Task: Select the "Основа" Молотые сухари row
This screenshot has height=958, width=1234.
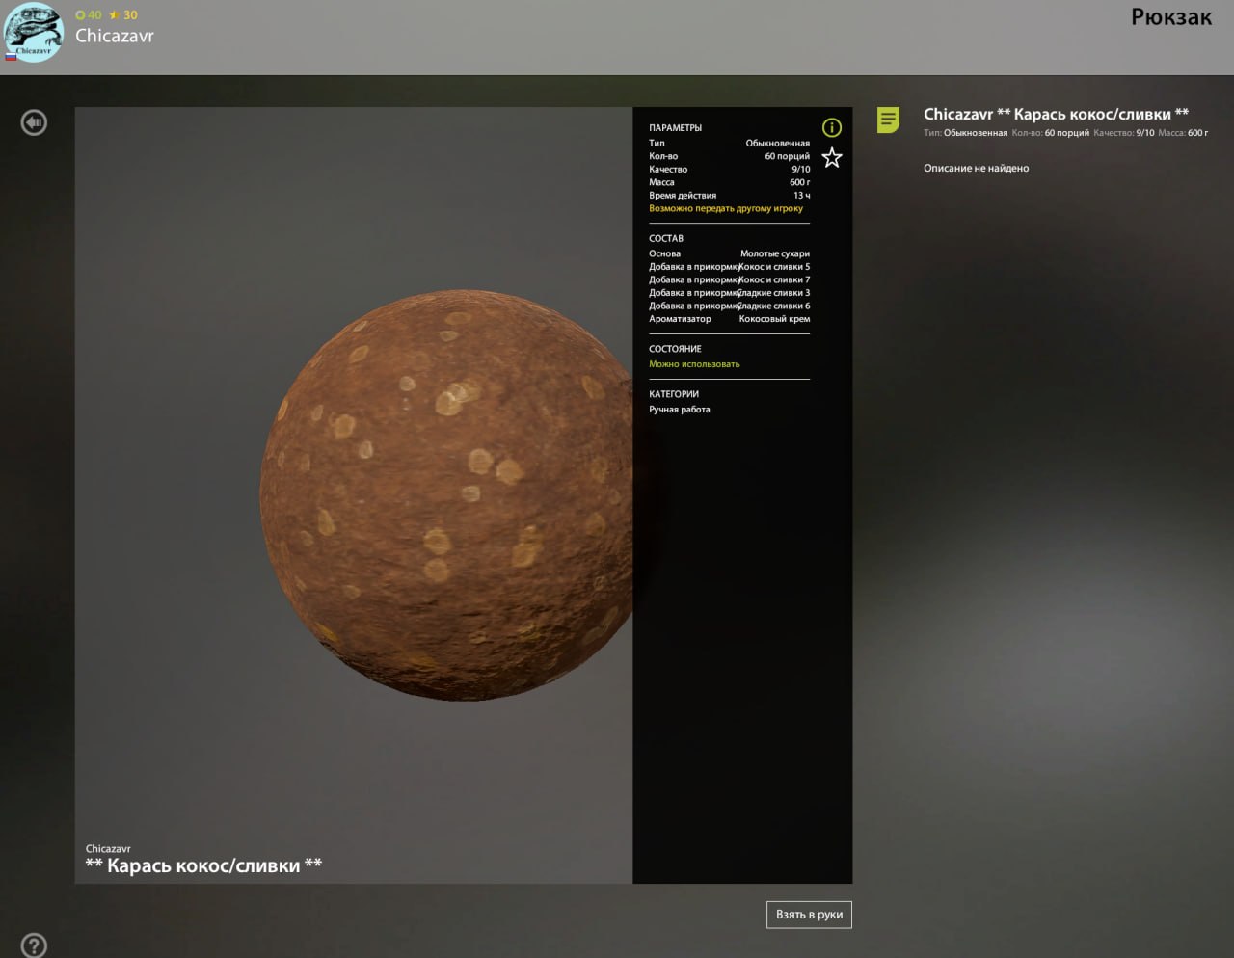Action: click(x=729, y=253)
